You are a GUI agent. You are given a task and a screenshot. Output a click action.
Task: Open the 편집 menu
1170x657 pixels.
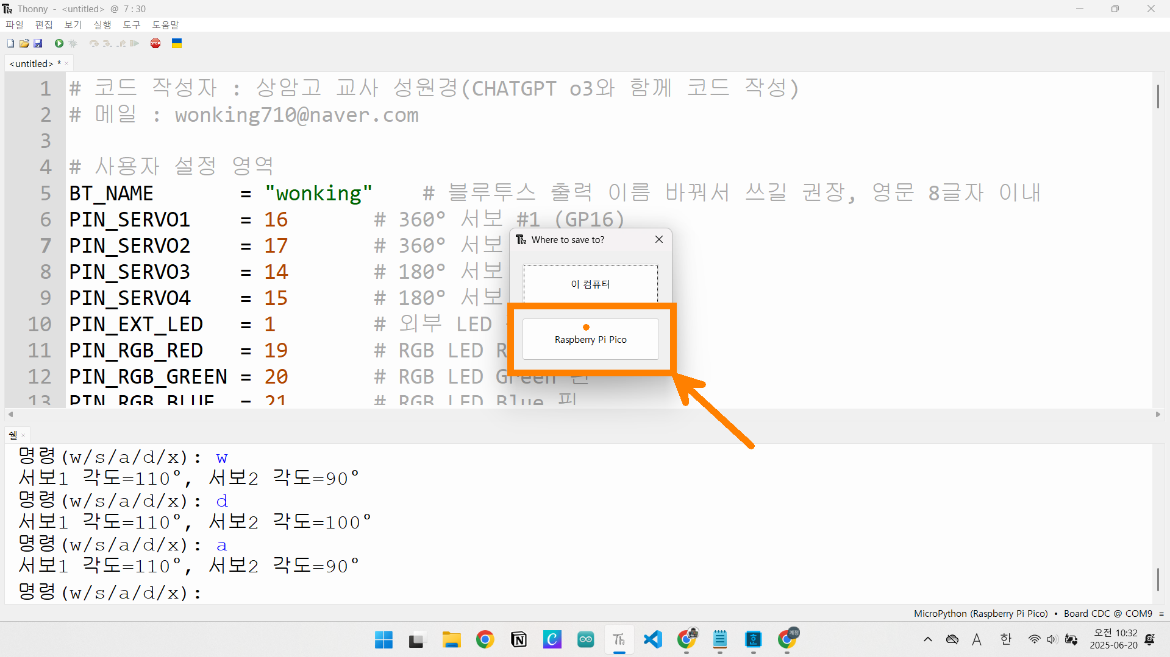point(44,25)
